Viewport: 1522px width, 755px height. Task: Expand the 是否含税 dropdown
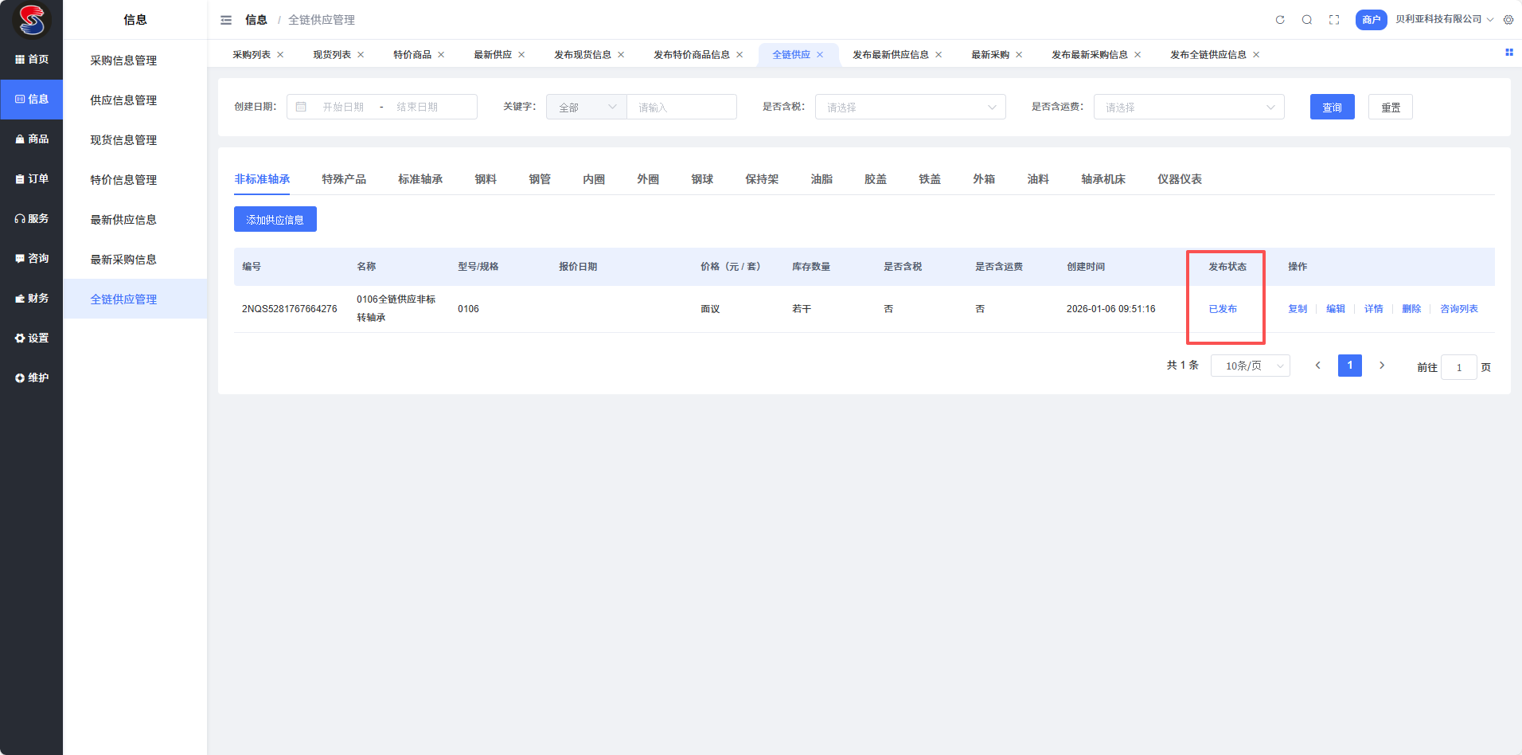point(910,108)
